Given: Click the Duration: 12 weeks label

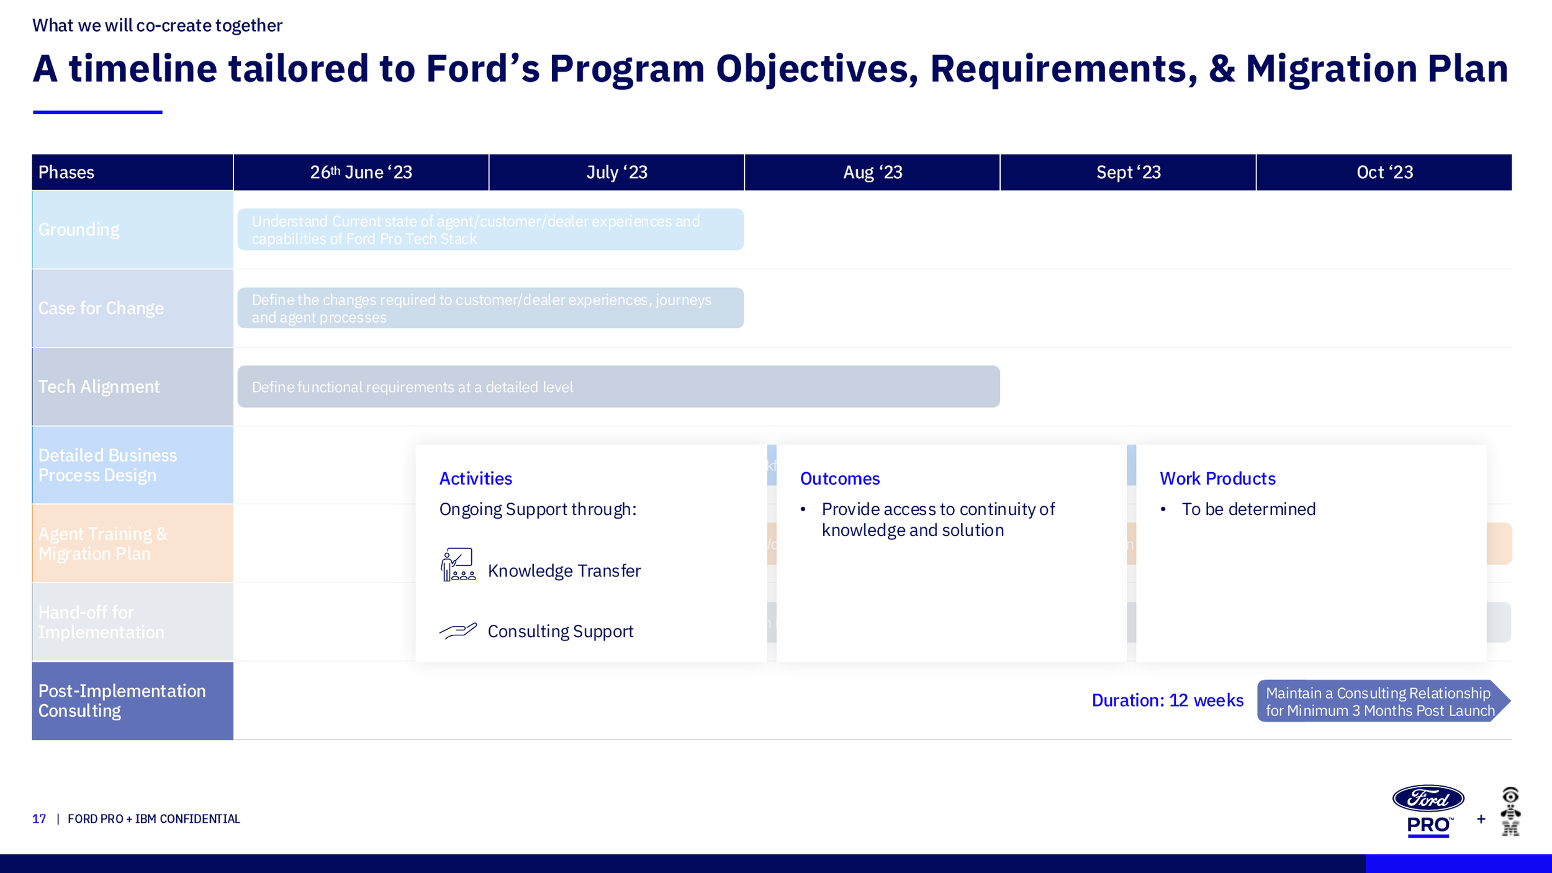Looking at the screenshot, I should pos(1167,701).
